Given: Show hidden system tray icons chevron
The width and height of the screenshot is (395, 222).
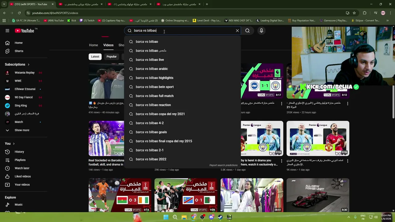Looking at the screenshot, I should (x=349, y=217).
